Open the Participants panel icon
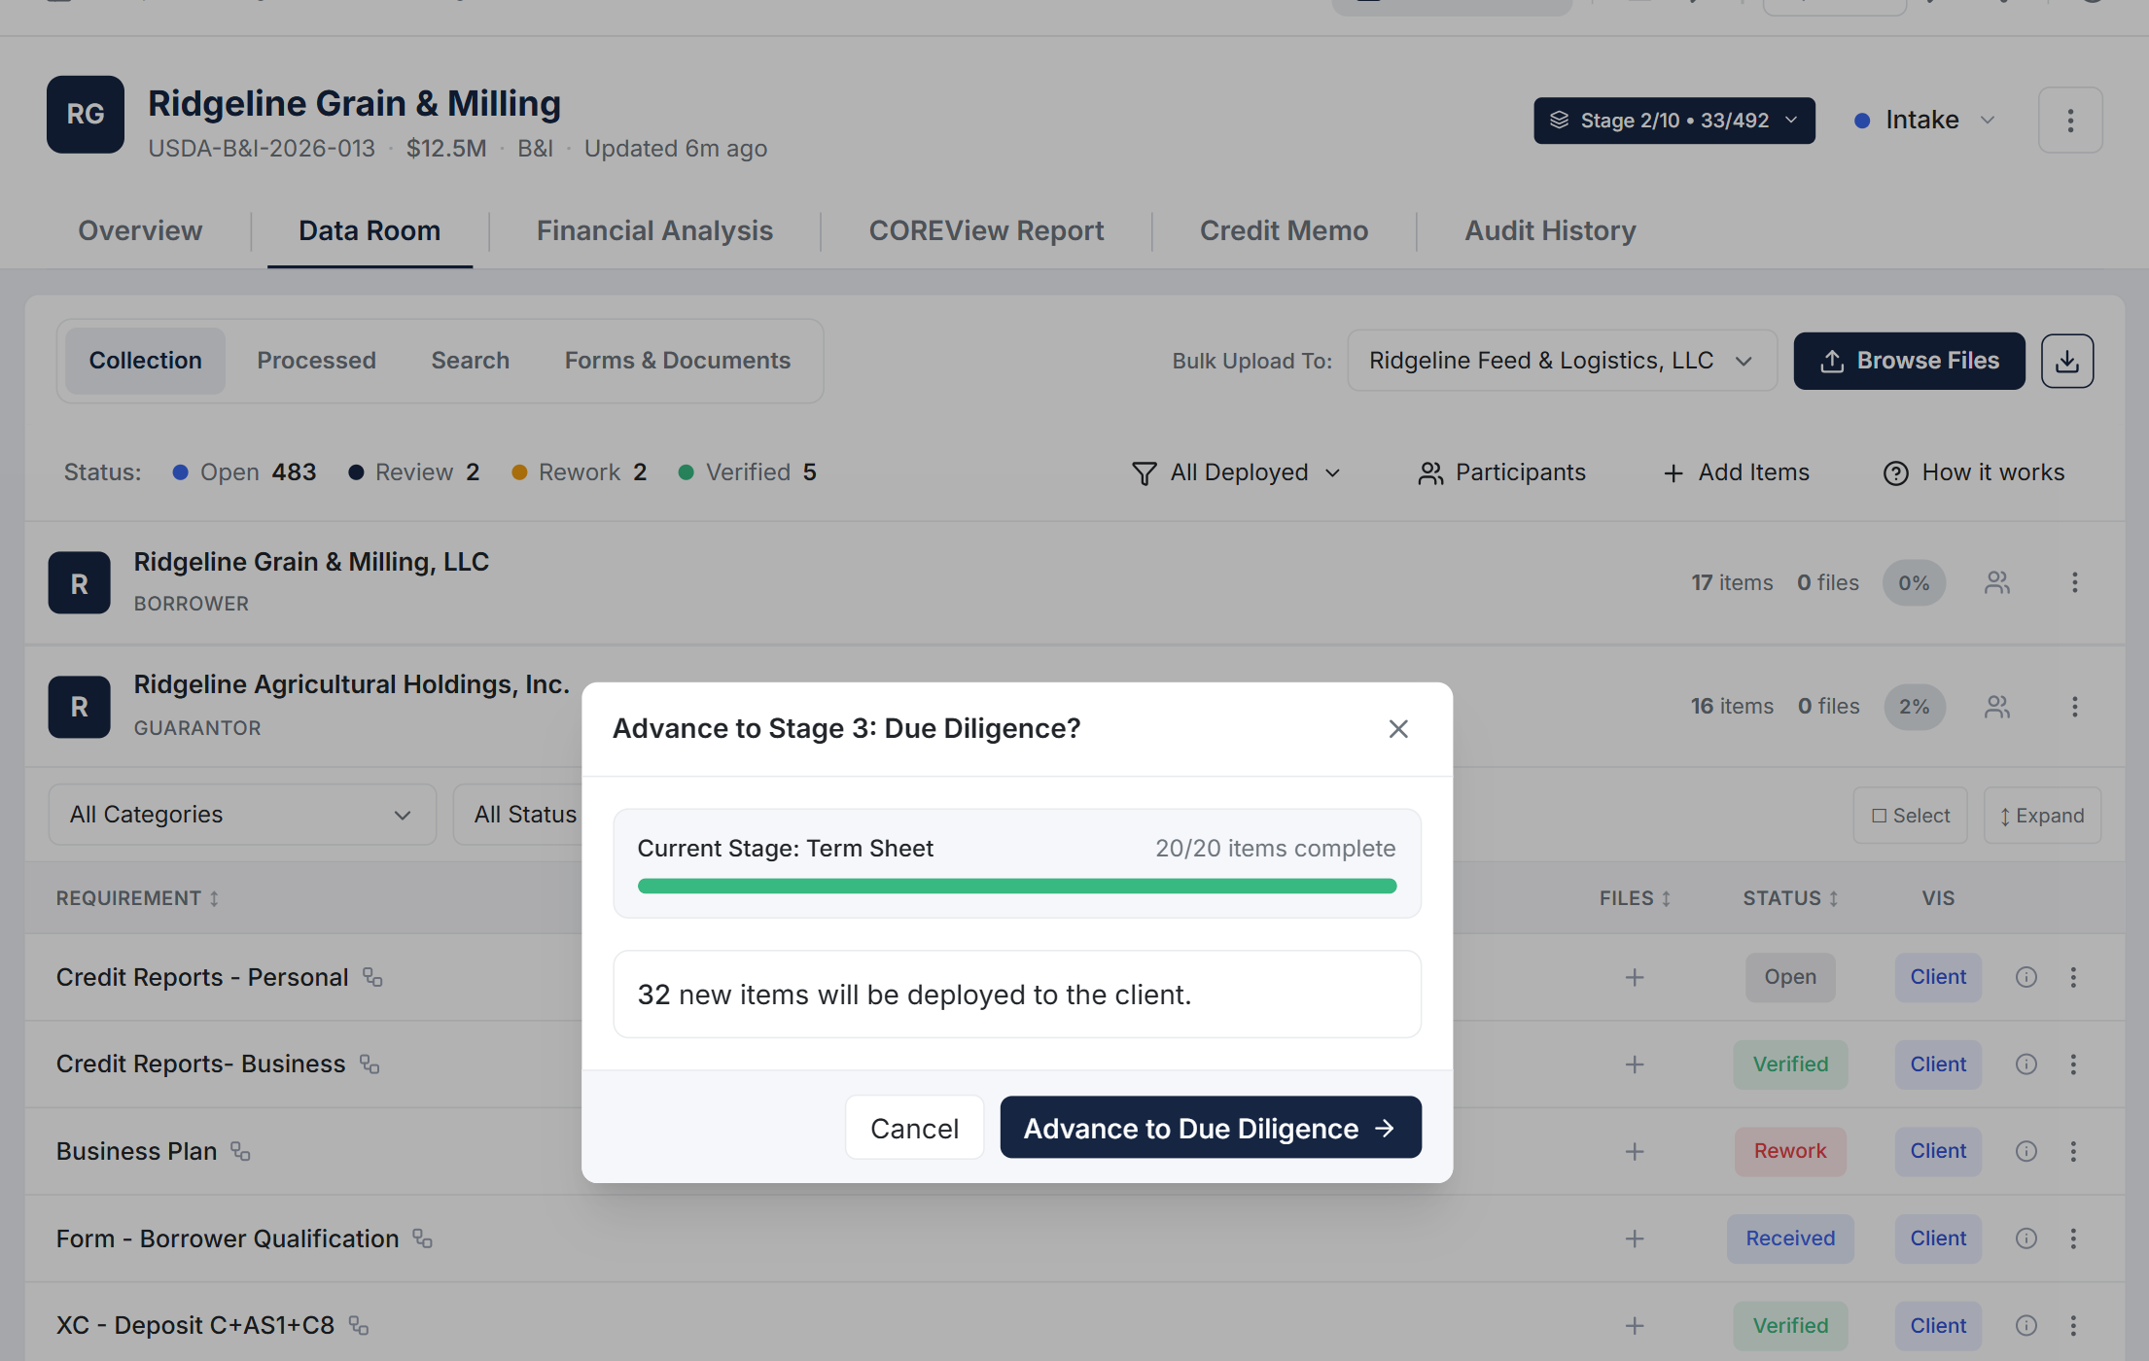The height and width of the screenshot is (1361, 2149). (x=1430, y=472)
